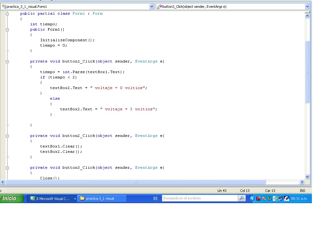The width and height of the screenshot is (320, 240).
Task: Click the 08:31 a.m. clock
Action: [x=299, y=198]
